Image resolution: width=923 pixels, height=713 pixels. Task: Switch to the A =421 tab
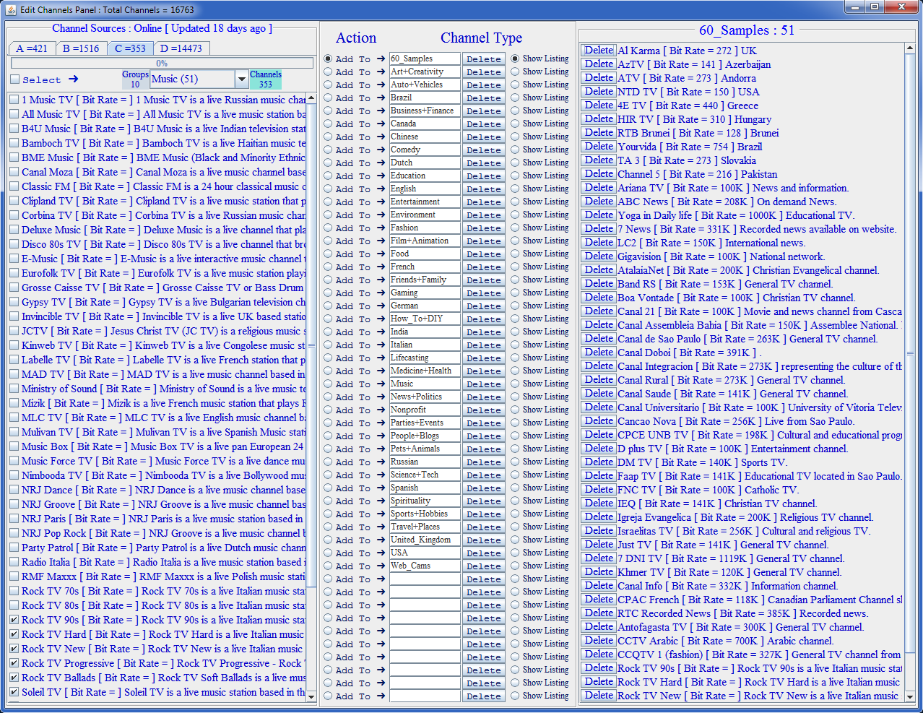click(x=32, y=48)
